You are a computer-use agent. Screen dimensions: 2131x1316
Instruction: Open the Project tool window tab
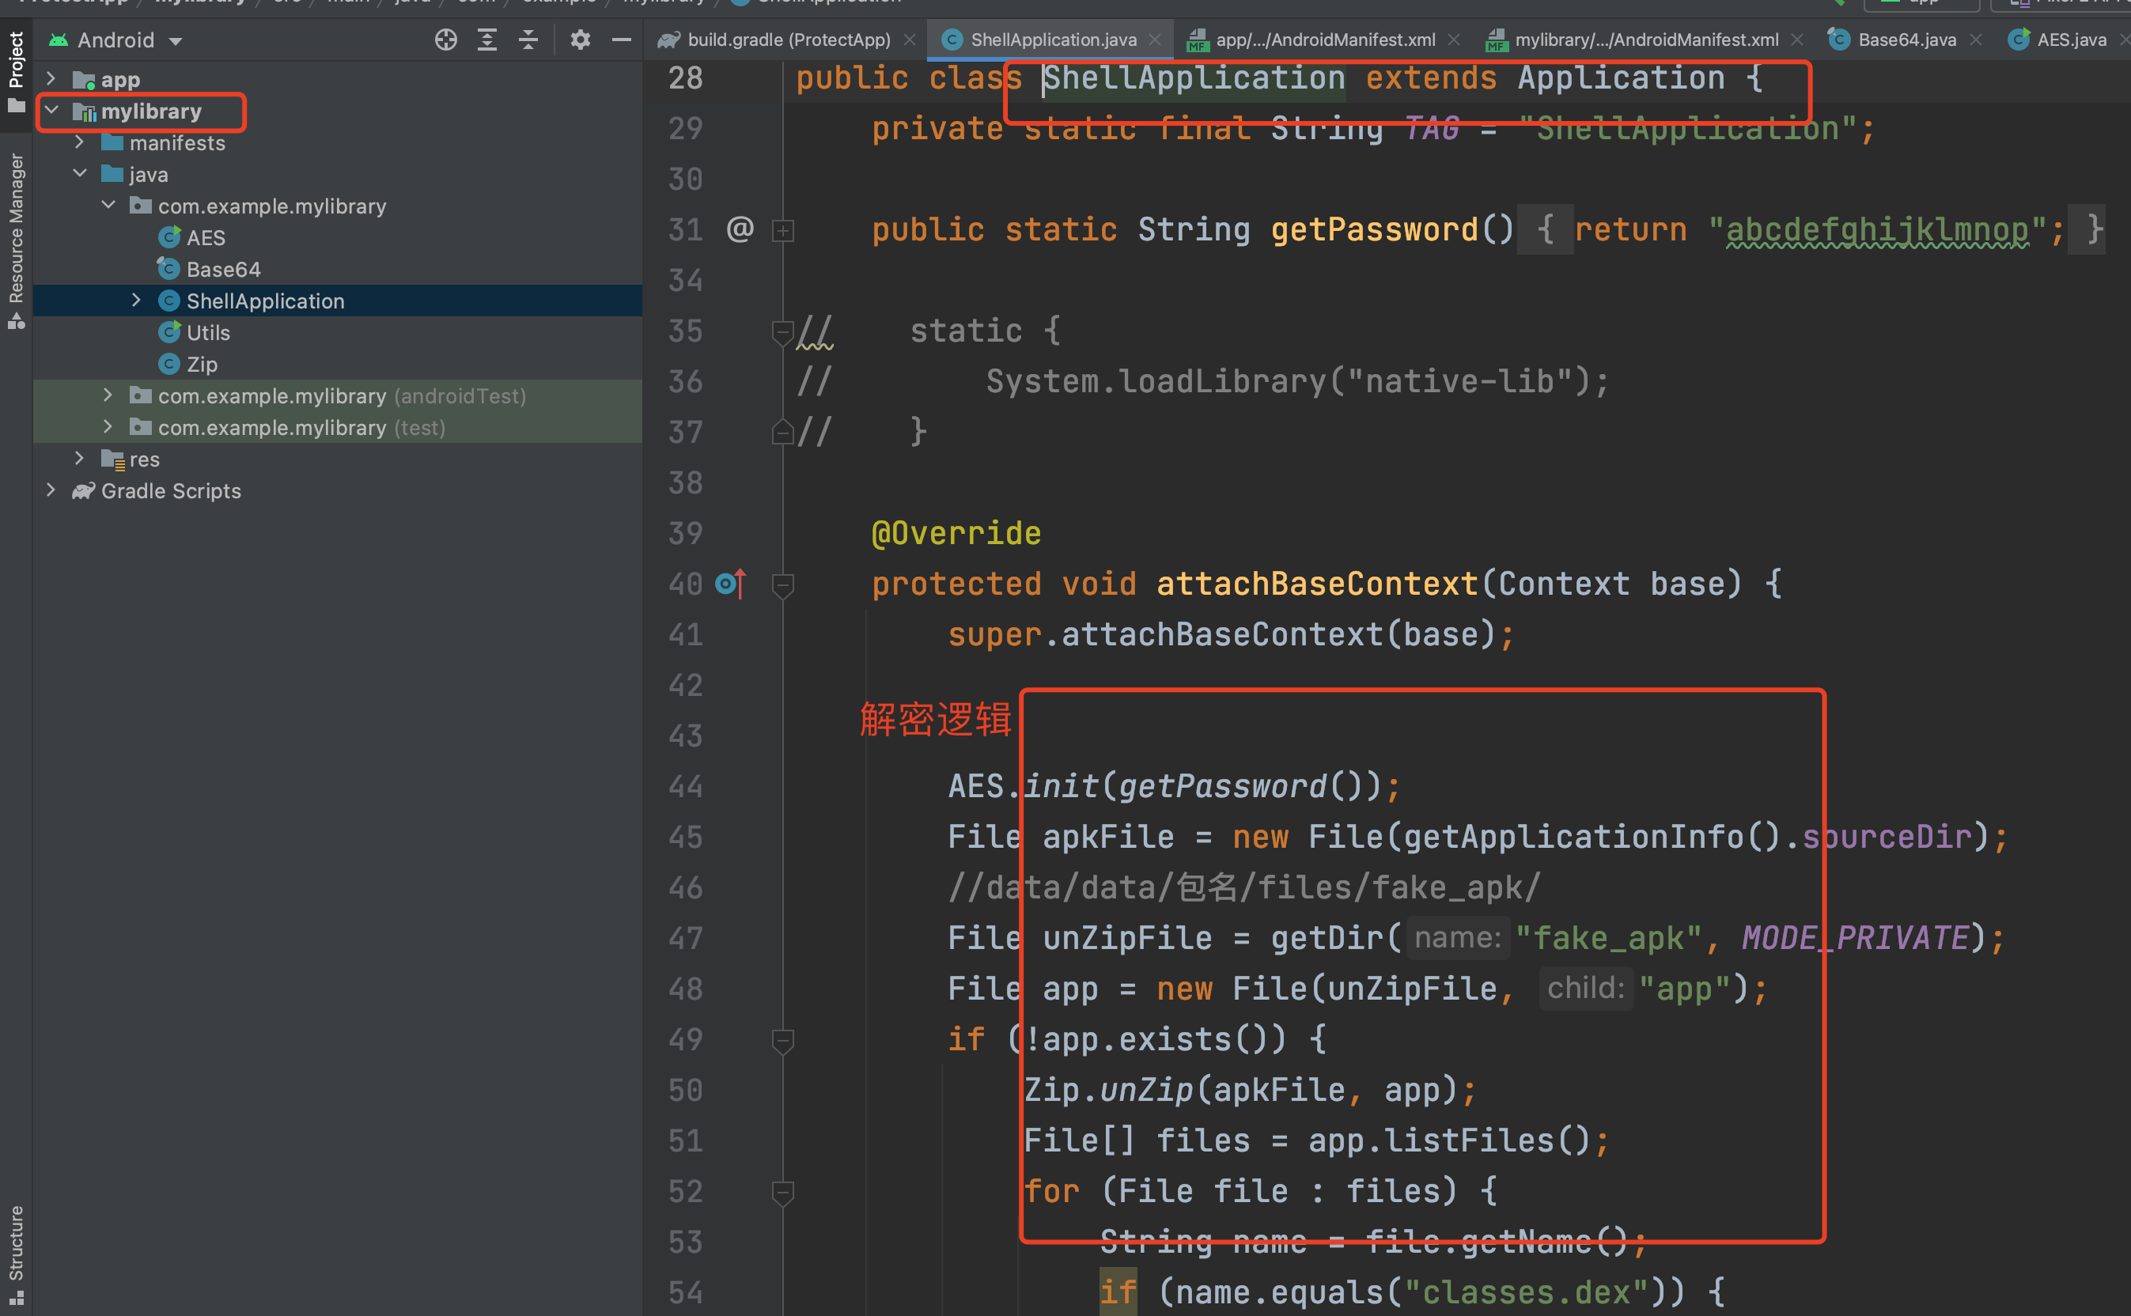click(x=16, y=73)
